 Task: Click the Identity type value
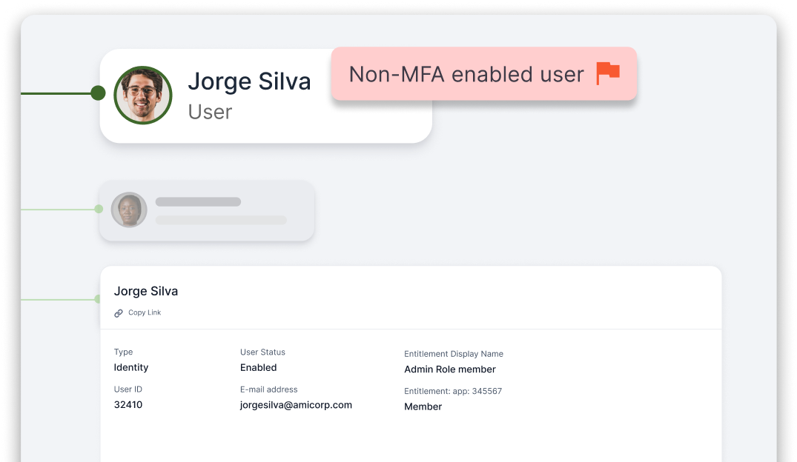tap(131, 367)
